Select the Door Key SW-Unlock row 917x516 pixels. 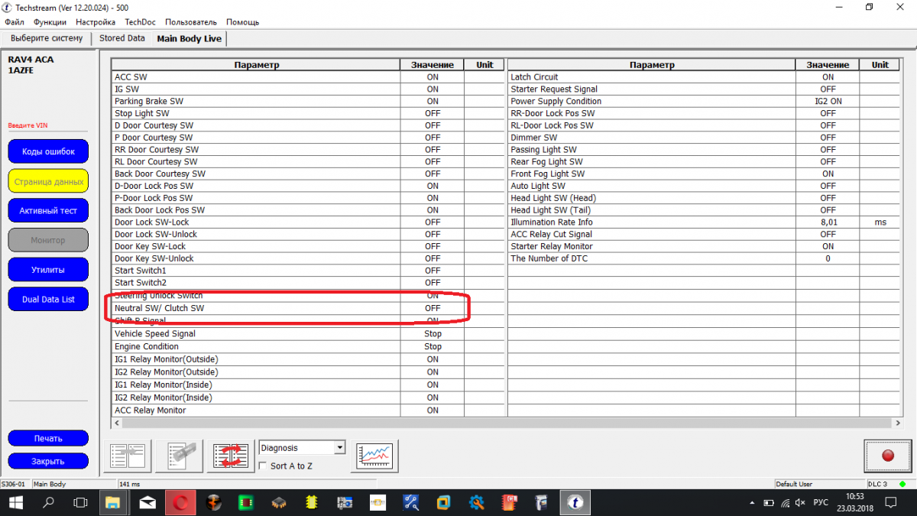(309, 258)
